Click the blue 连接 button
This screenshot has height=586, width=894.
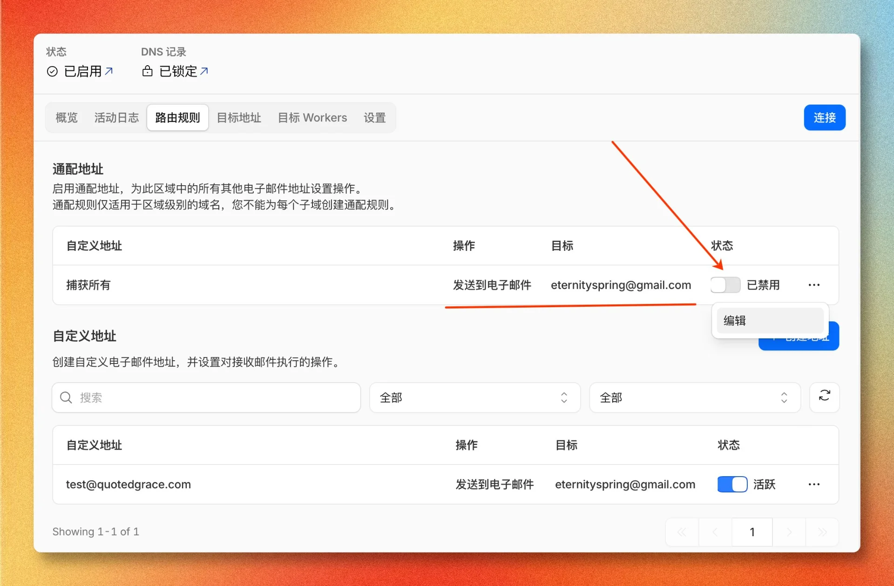click(824, 118)
